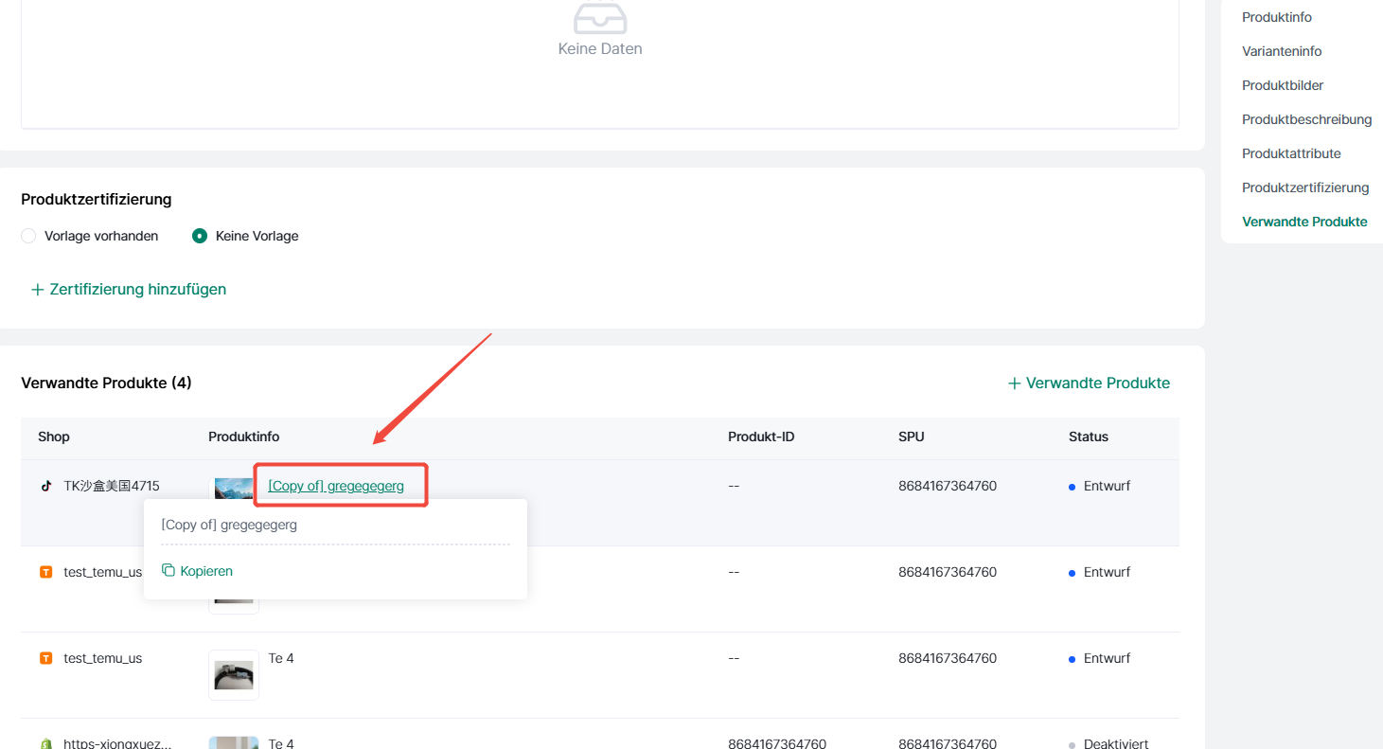Click the SPU column header
Image resolution: width=1383 pixels, height=749 pixels.
(912, 437)
